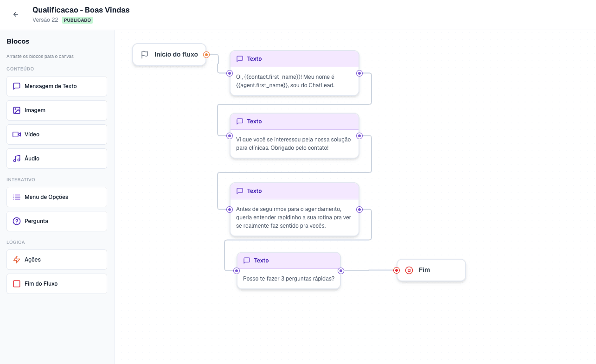Select the Pergunta block

[57, 221]
